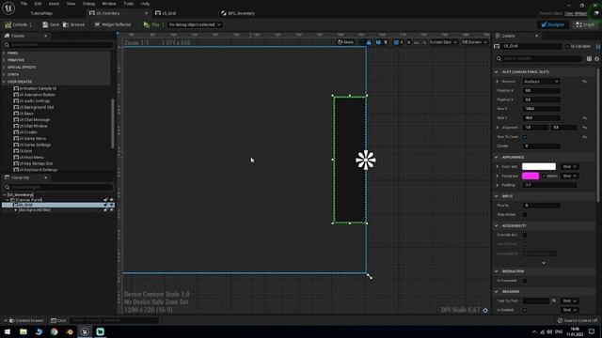The height and width of the screenshot is (338, 602).
Task: Toggle Is Enabled checkbox
Action: [525, 310]
